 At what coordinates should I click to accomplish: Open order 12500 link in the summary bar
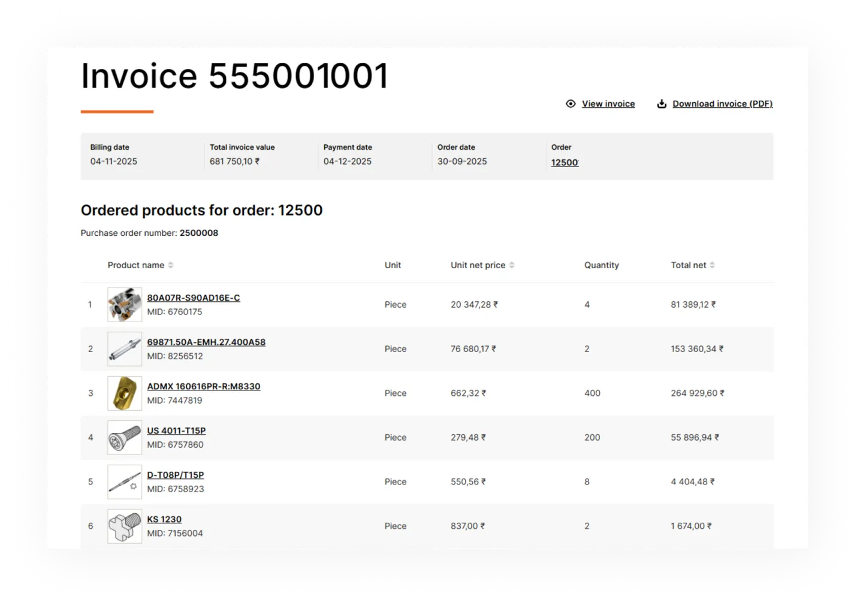pos(565,162)
